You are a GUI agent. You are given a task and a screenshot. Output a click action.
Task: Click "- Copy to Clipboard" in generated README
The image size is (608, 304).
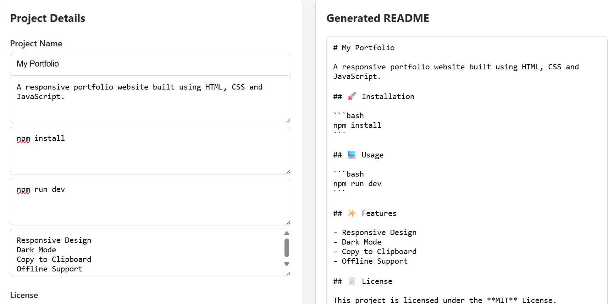[x=375, y=252]
